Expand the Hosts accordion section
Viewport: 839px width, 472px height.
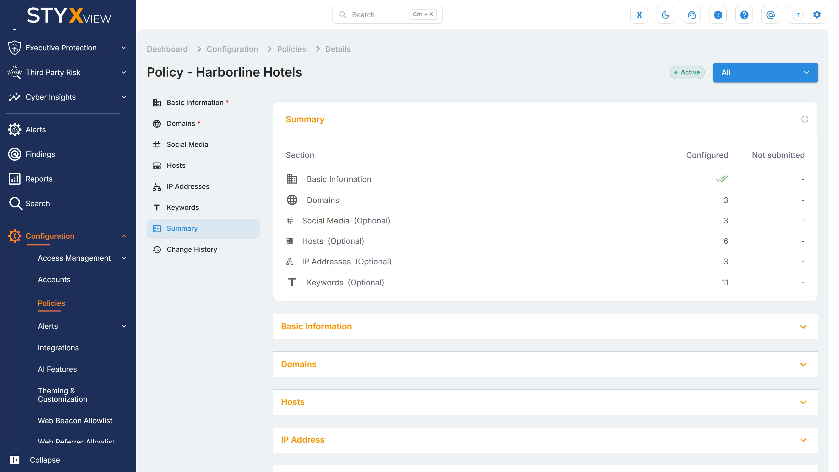[545, 402]
